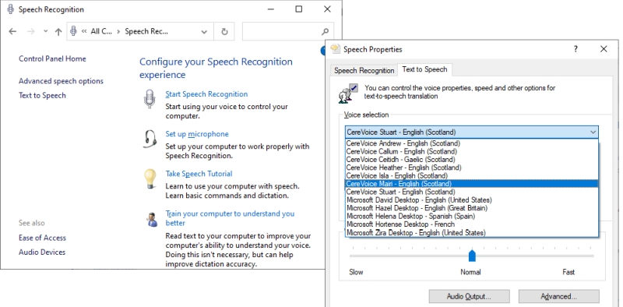
Task: Go up one level with Up arrow
Action: point(58,32)
